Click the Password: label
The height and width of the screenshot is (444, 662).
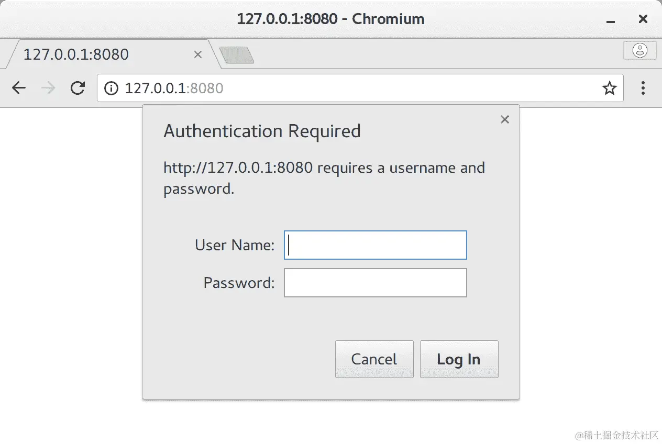point(239,283)
